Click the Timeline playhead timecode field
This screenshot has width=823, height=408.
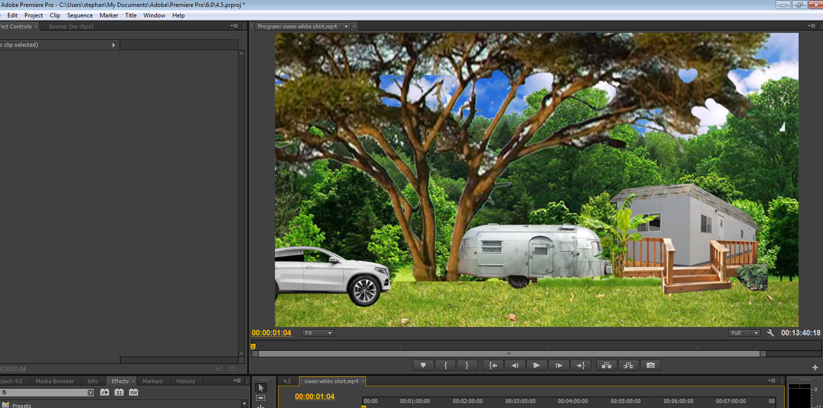(315, 397)
